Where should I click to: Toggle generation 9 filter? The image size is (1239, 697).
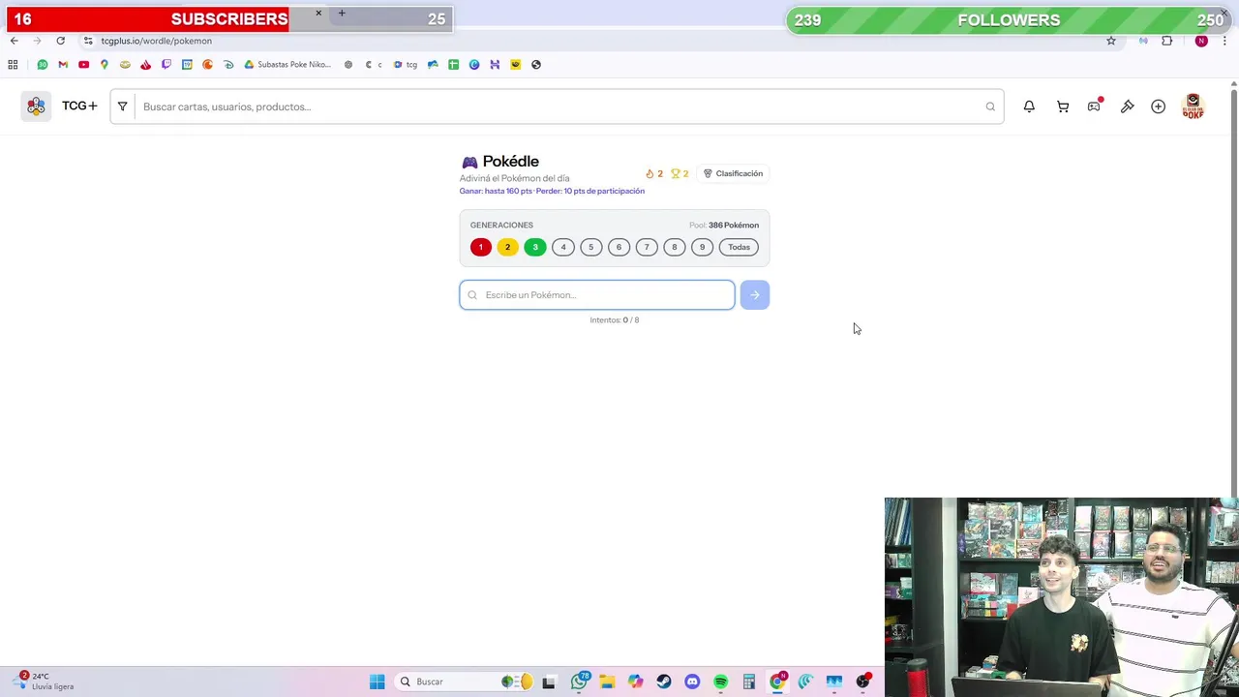(702, 247)
